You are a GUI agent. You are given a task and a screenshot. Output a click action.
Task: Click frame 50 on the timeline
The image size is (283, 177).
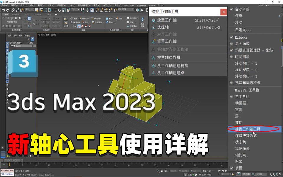tap(142, 165)
